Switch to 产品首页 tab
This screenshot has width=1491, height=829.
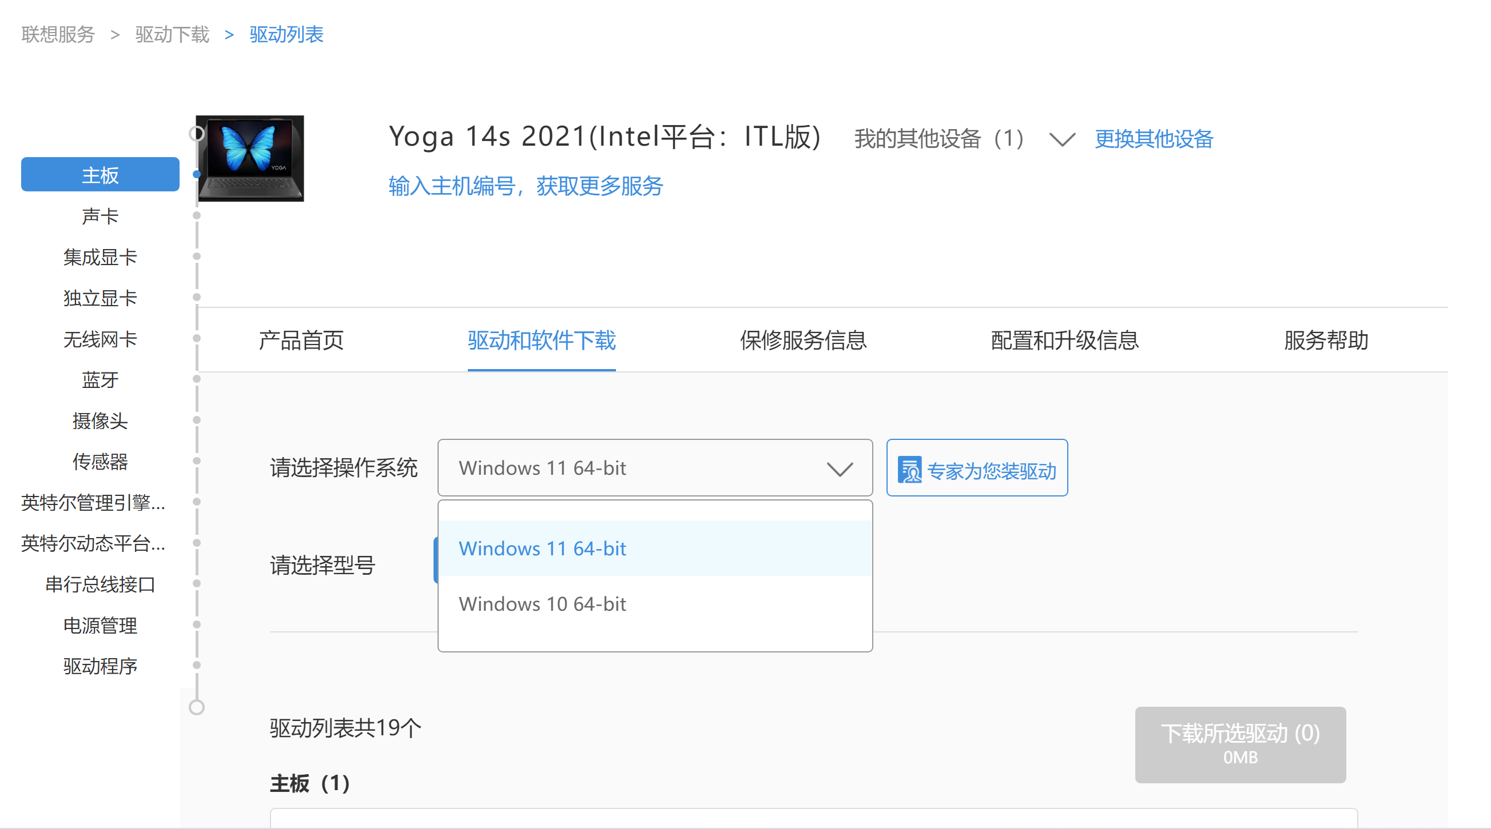[x=301, y=340]
